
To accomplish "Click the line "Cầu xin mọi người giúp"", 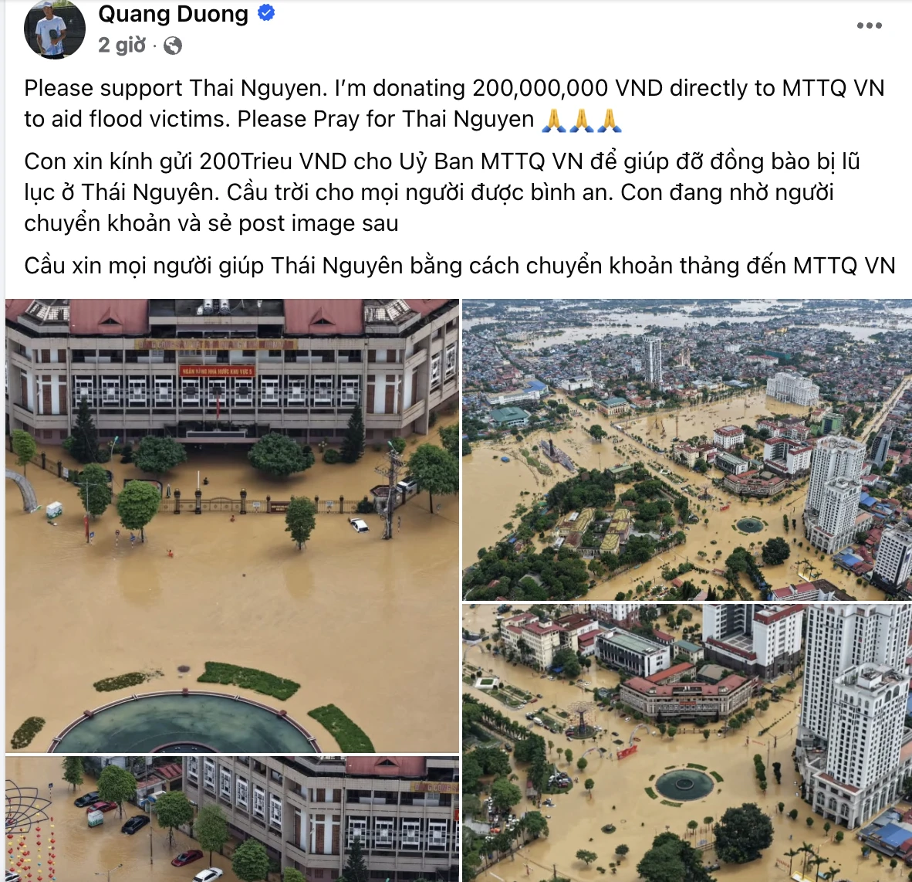I will [x=460, y=266].
